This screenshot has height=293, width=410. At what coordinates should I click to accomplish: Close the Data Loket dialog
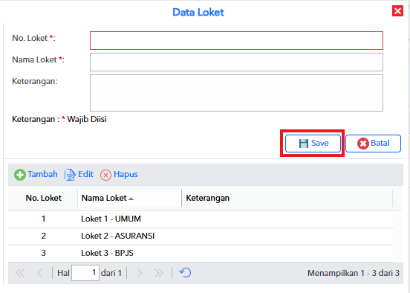(x=397, y=11)
